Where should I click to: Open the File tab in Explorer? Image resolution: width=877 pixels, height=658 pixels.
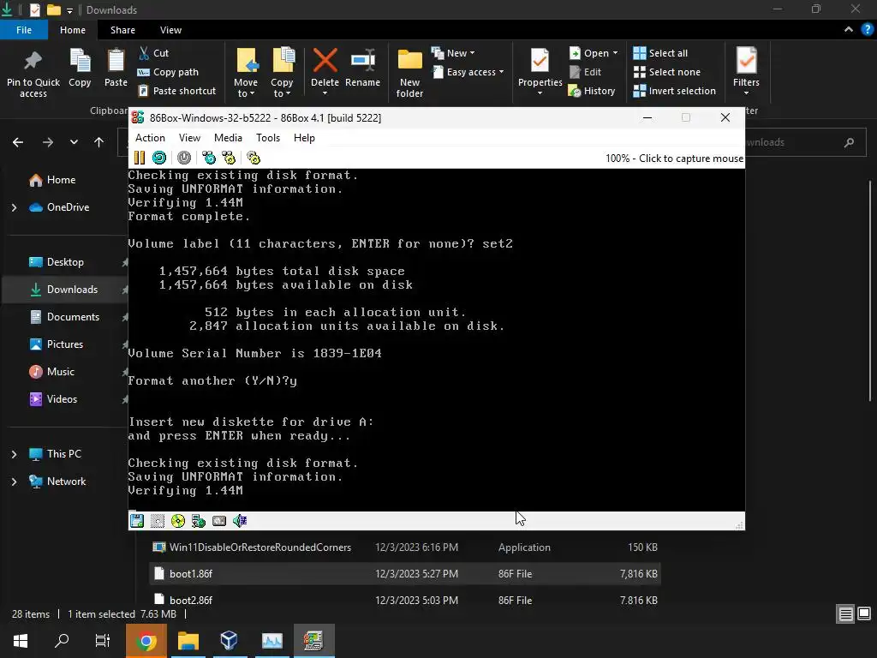24,30
